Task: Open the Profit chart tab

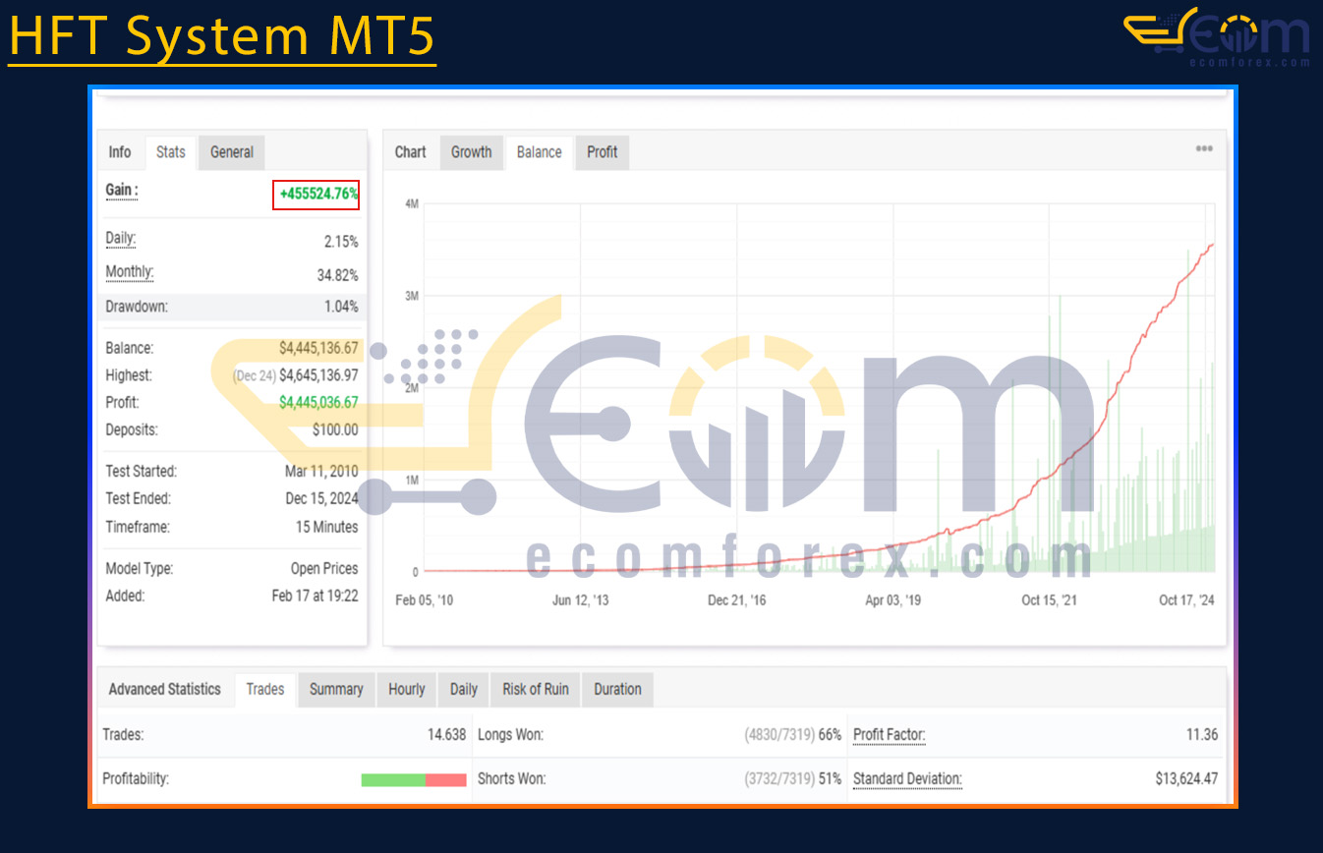Action: [603, 152]
